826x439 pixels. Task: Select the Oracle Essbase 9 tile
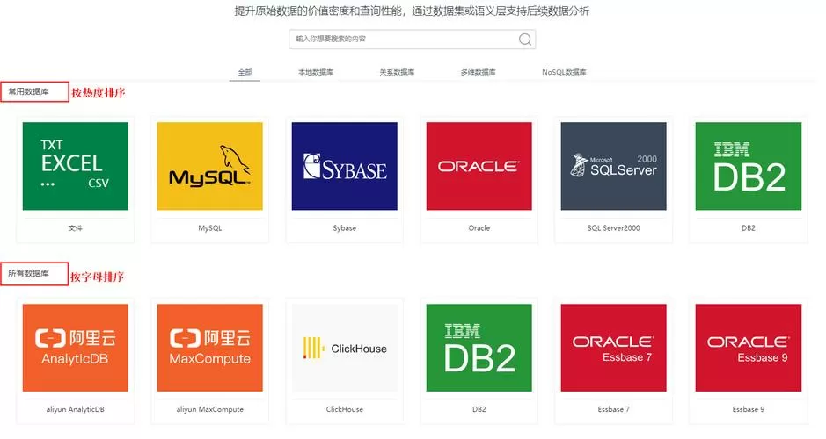748,348
